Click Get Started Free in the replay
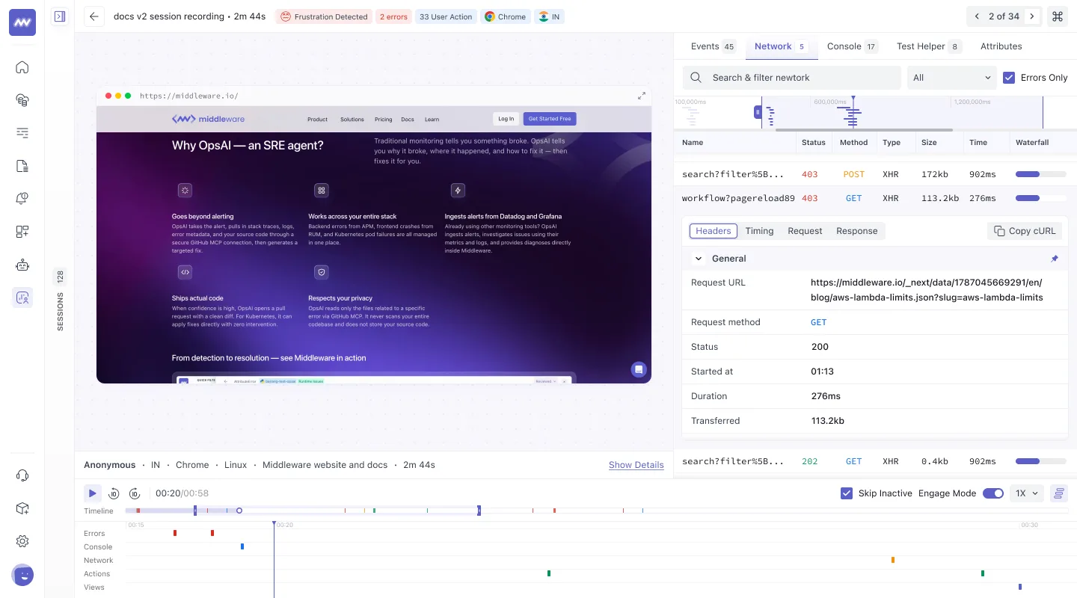 point(550,119)
